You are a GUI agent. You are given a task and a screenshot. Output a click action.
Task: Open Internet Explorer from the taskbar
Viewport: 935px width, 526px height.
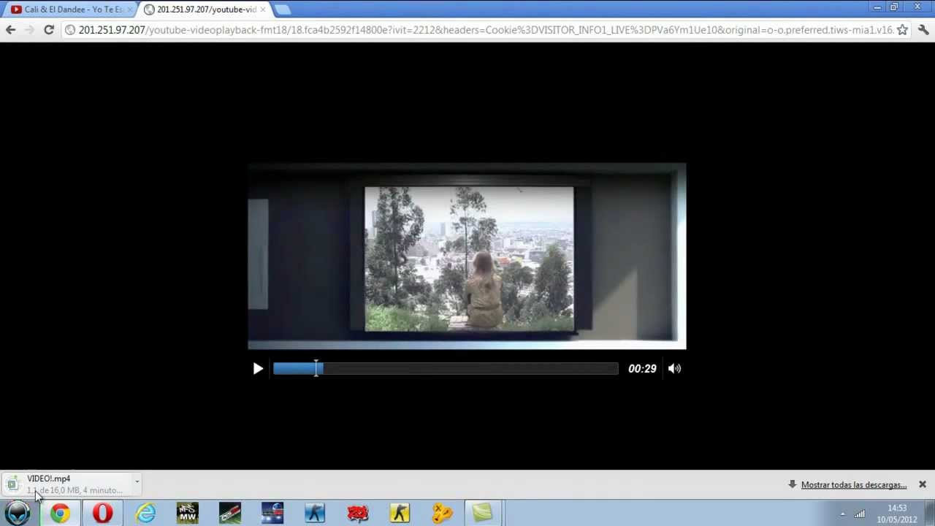[x=145, y=513]
